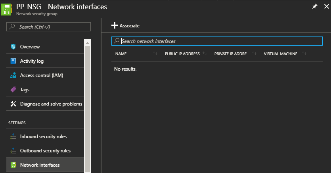Click the Activity log book icon
This screenshot has height=173, width=331.
pos(13,61)
